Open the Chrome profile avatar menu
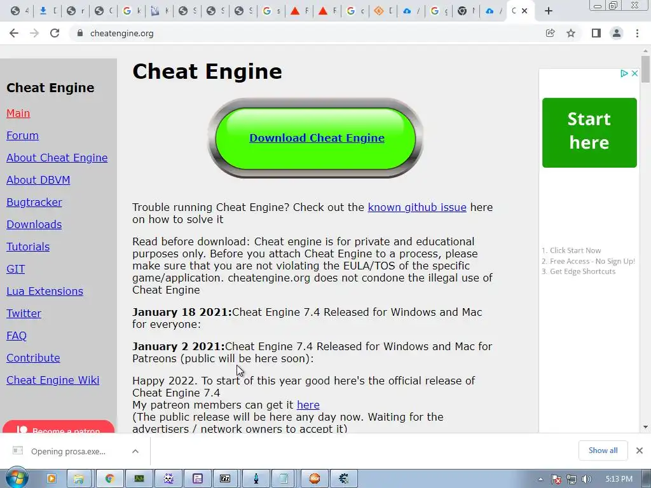Viewport: 651px width, 488px height. (617, 33)
